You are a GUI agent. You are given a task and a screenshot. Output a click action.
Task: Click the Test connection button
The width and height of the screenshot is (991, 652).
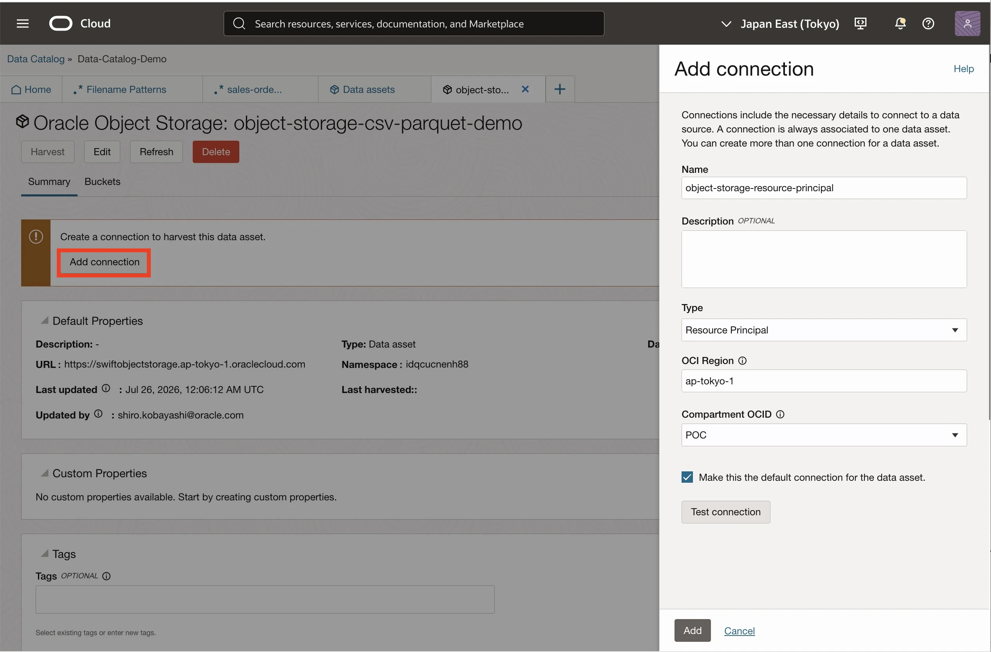click(726, 512)
